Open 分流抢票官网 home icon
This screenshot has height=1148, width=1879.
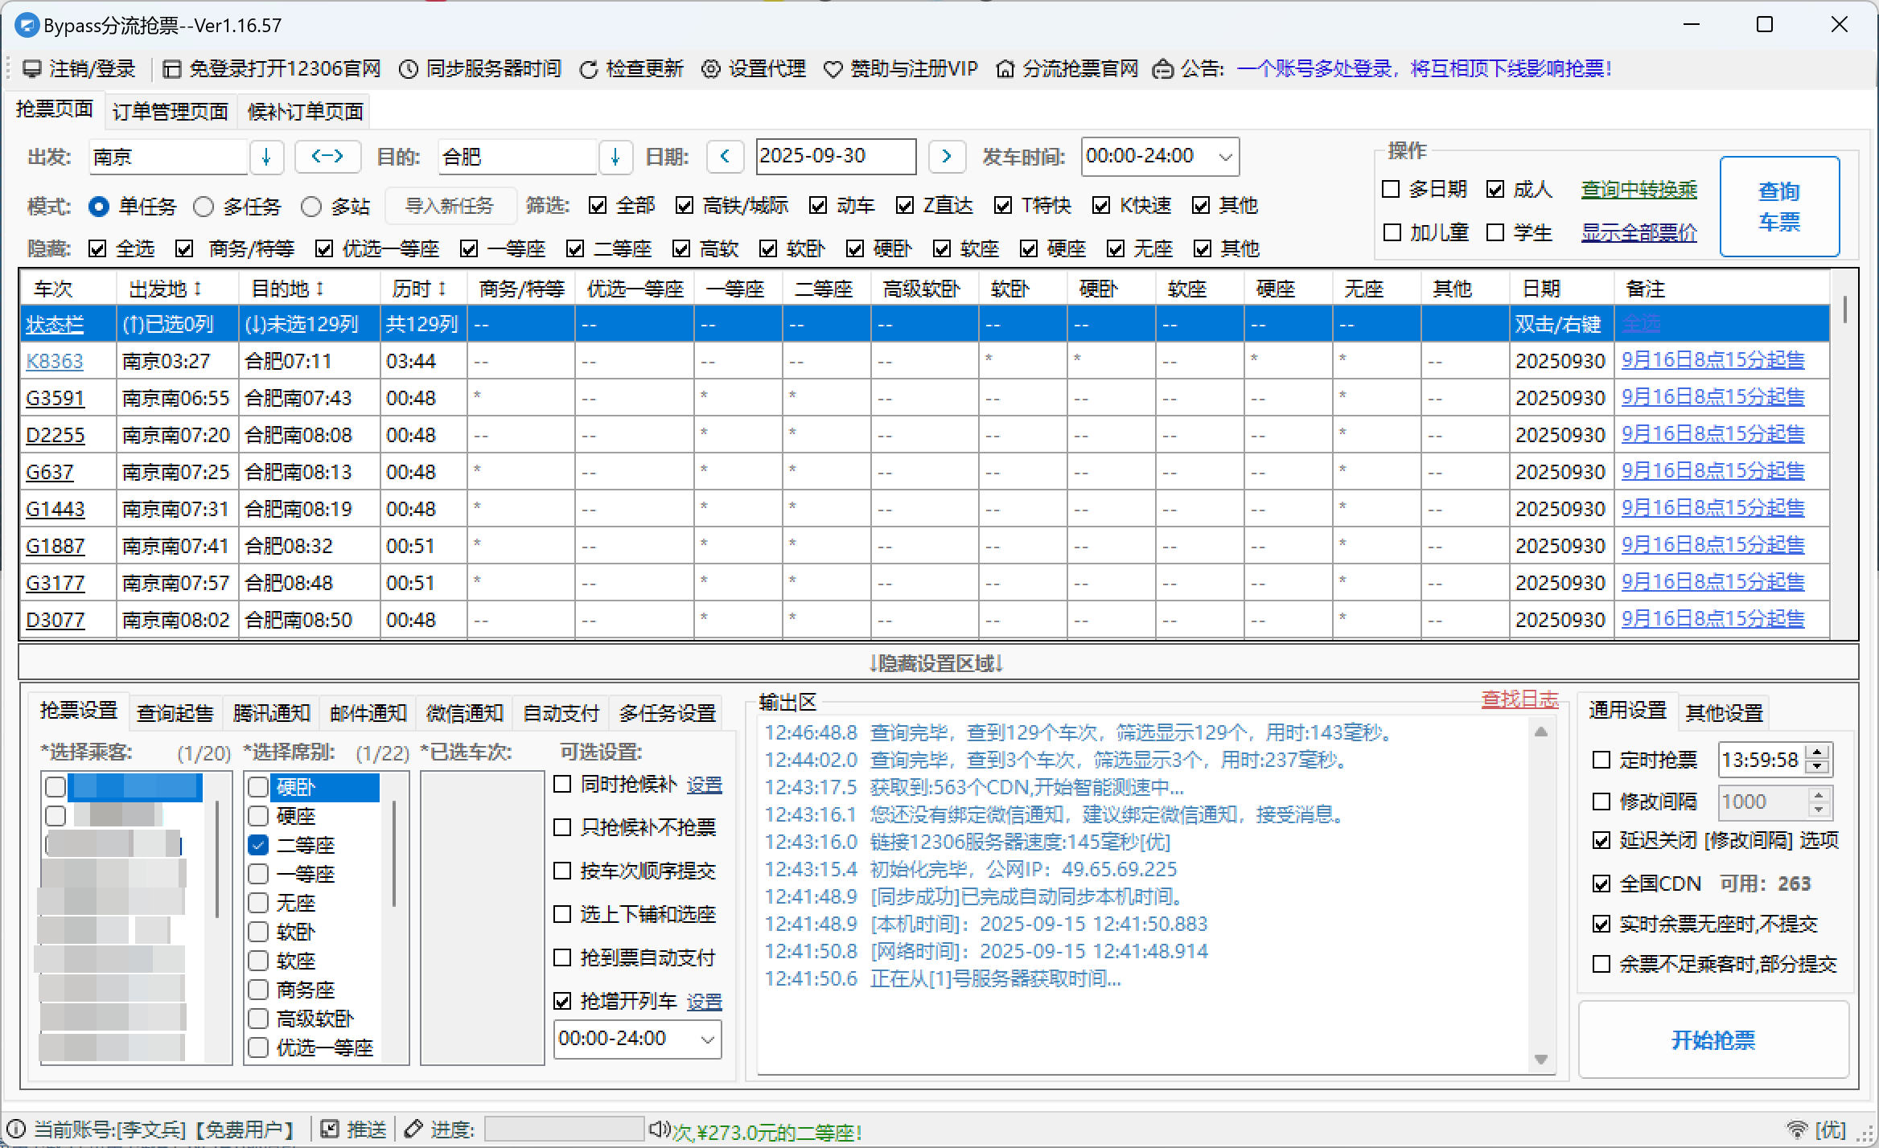click(1005, 69)
